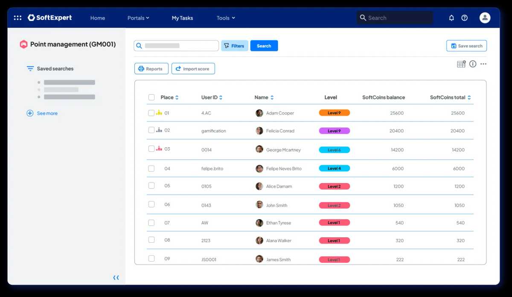Open the three-dot more options menu
This screenshot has width=512, height=297.
483,64
